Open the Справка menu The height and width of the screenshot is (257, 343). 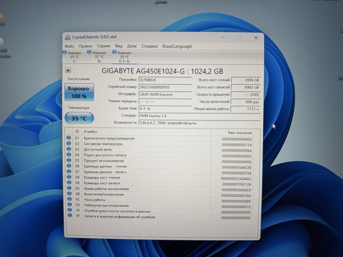click(149, 46)
